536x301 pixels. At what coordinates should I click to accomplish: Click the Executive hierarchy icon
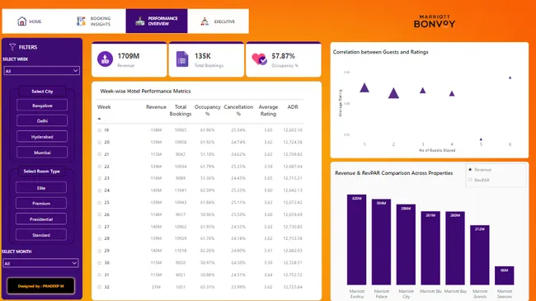(x=205, y=21)
